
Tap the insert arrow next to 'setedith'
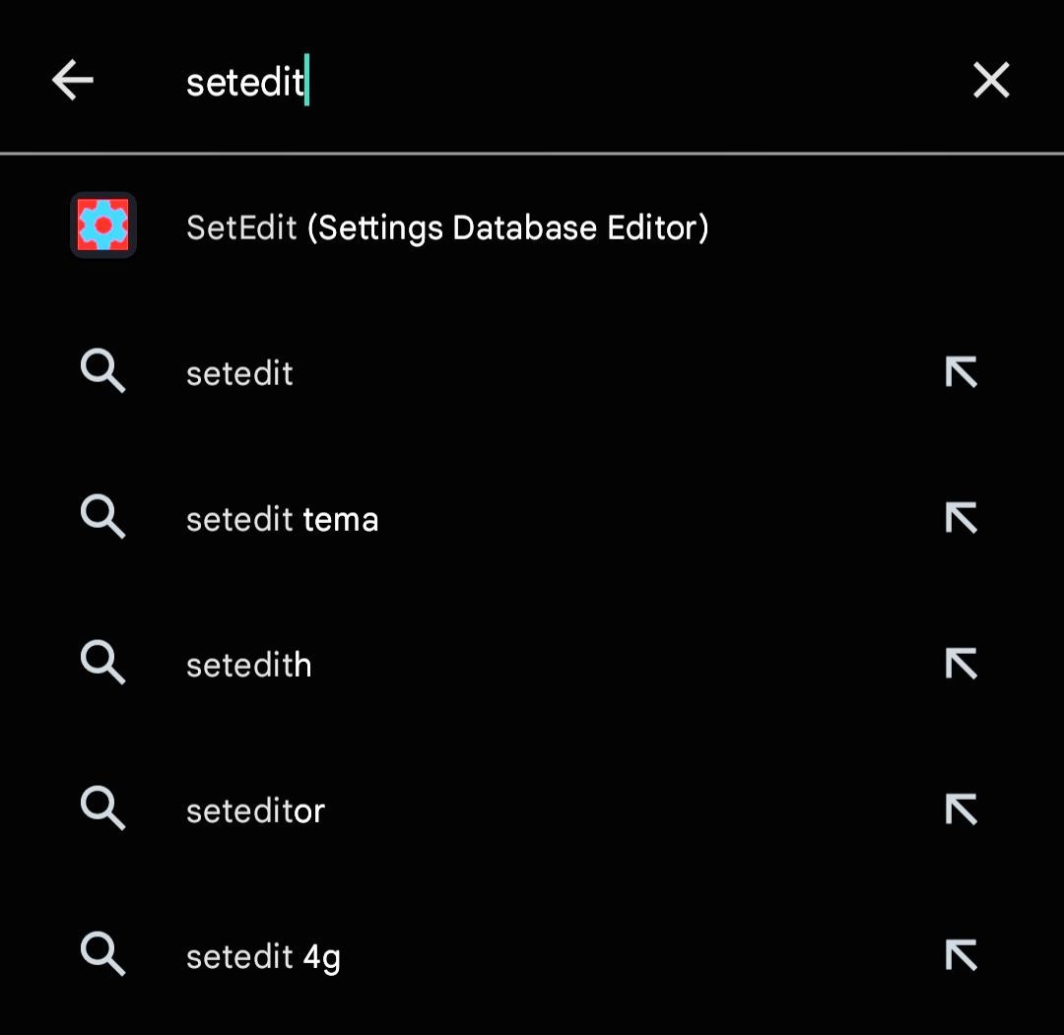pyautogui.click(x=961, y=664)
